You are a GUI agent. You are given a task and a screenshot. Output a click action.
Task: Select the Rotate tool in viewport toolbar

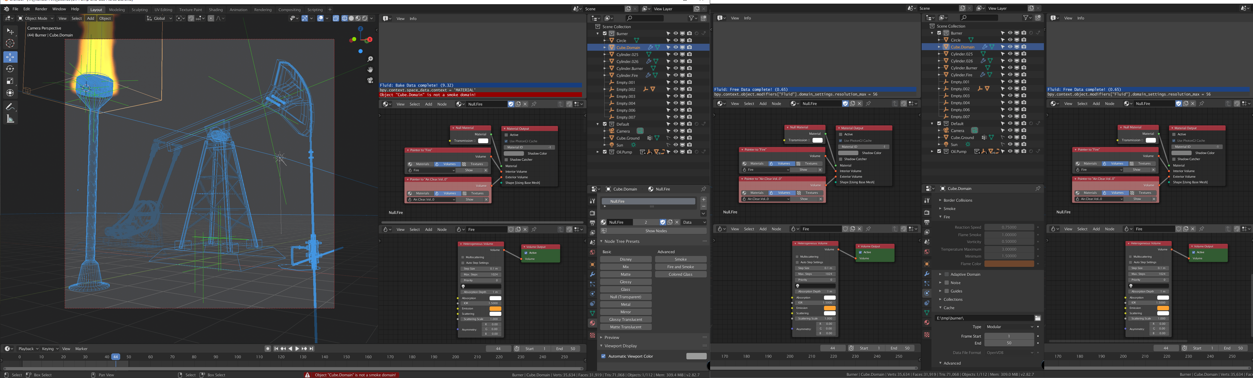[10, 69]
